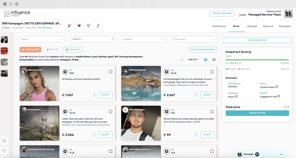This screenshot has width=296, height=158.
Task: Select Viktoria Urbanek's offer checkbox
Action: 212,72
